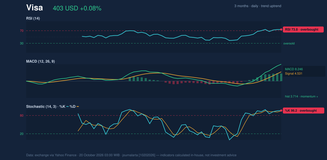Click the 3 months daily trend uptrend label
This screenshot has height=160, width=327.
[x=258, y=6]
